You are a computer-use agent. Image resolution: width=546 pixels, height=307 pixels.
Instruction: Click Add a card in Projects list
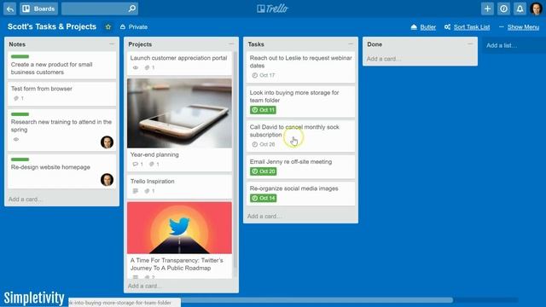144,286
